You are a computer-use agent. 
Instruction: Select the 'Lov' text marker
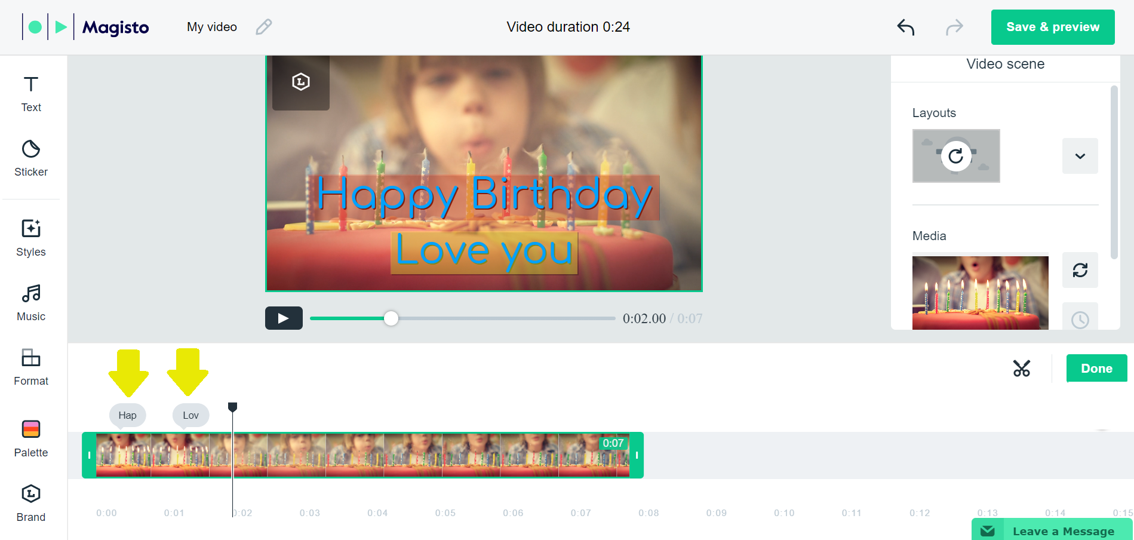tap(190, 415)
